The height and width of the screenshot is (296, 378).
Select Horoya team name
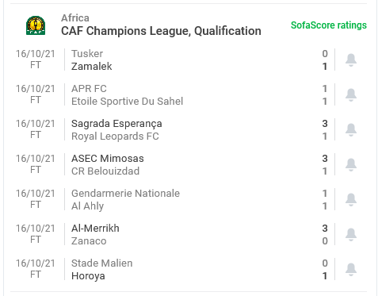(x=88, y=276)
